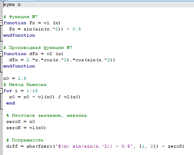Click comment '# Метод Ньютона'
194x155 pixels.
click(x=25, y=85)
